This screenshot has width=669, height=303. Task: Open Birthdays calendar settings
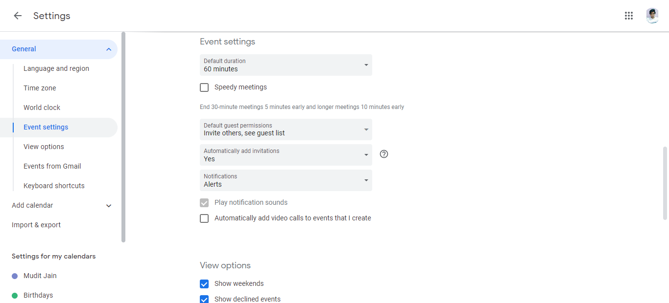point(38,295)
